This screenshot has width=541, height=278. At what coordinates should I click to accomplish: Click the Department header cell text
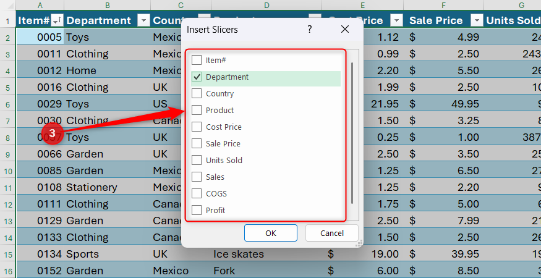pos(98,20)
